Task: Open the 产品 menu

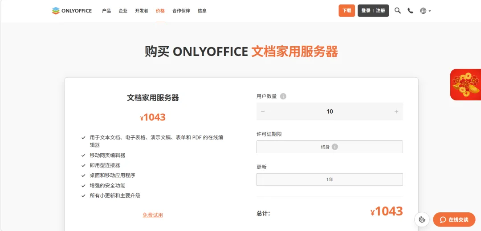Action: 106,11
